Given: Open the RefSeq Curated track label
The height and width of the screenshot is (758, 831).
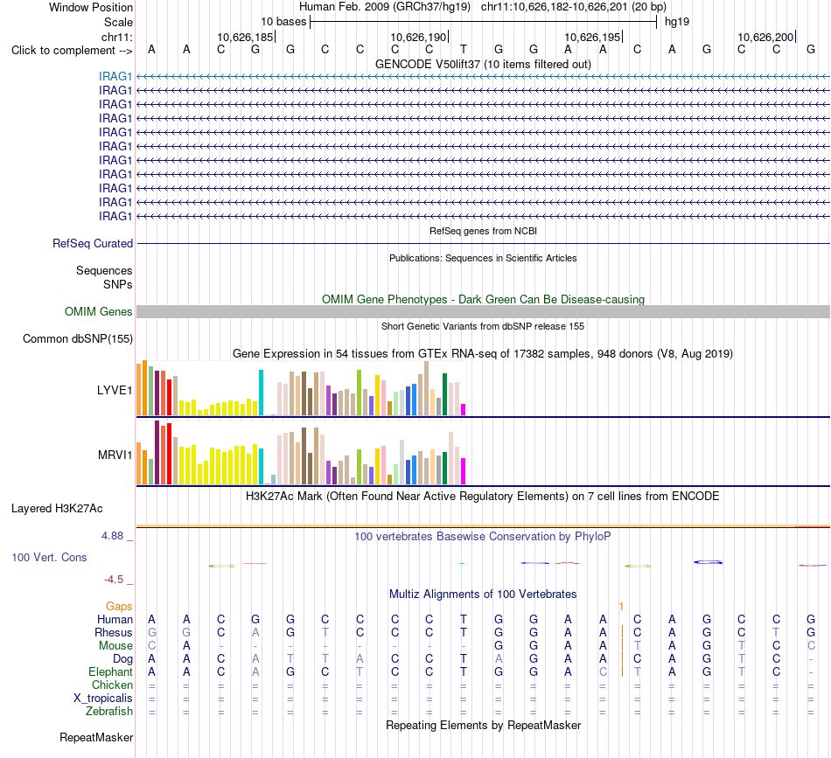Looking at the screenshot, I should [93, 244].
